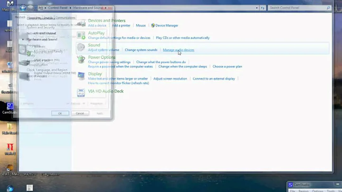342x192 pixels.
Task: Click Add a printer link
Action: 121,26
